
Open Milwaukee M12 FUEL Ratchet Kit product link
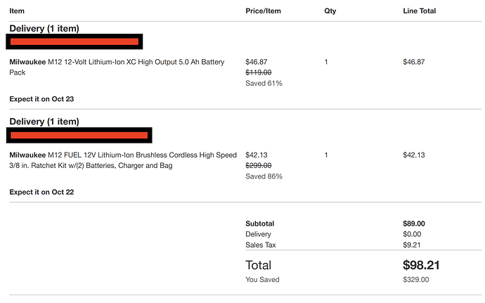pos(123,160)
